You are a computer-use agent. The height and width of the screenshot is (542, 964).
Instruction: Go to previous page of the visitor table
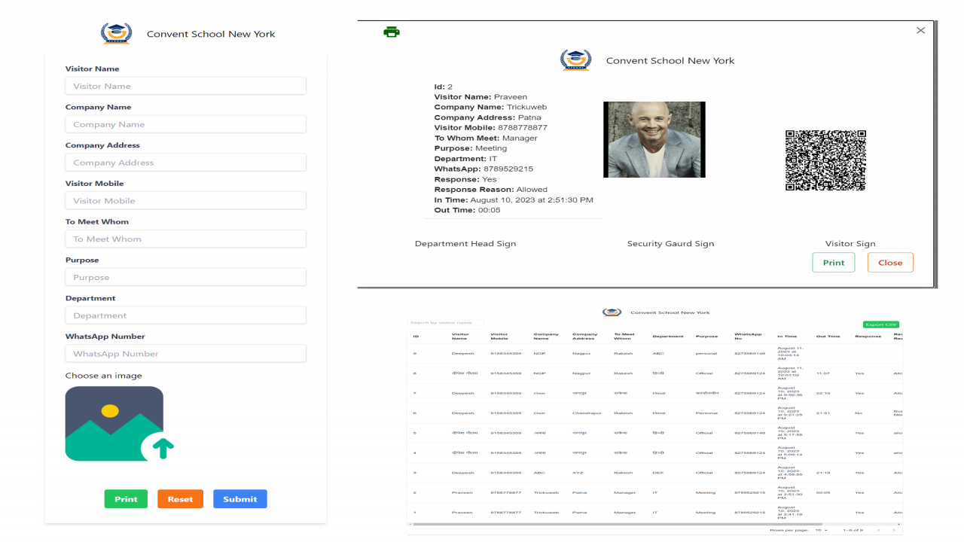[x=878, y=530]
